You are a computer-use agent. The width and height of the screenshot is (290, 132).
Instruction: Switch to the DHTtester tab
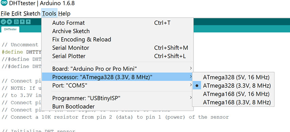click(x=10, y=29)
